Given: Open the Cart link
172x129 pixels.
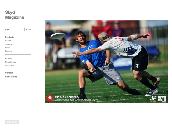Looking at the screenshot, I should (x=7, y=30).
